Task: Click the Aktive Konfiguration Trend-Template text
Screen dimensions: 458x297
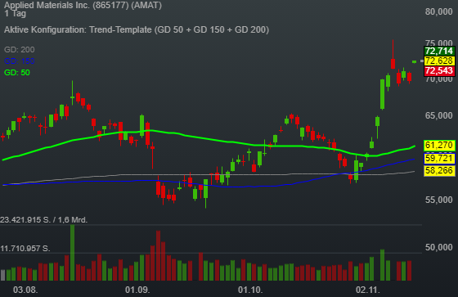Action: pyautogui.click(x=137, y=29)
